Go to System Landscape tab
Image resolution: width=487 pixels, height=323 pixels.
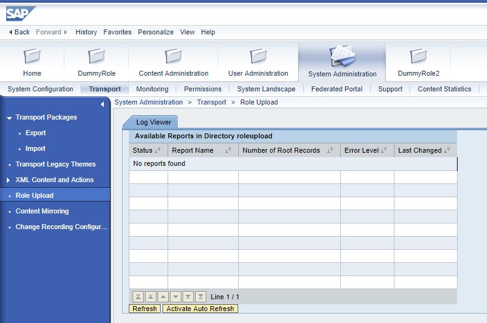pyautogui.click(x=266, y=89)
